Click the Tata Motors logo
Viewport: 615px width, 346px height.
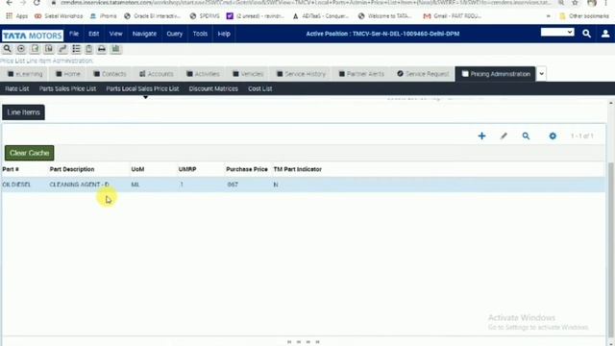pos(33,36)
